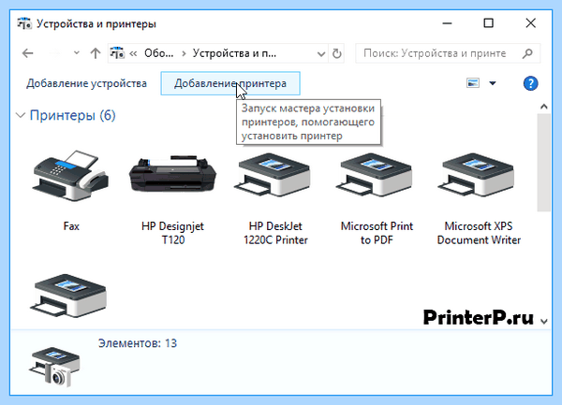Collapse the Принтеры (6) group
The height and width of the screenshot is (405, 562).
point(21,115)
